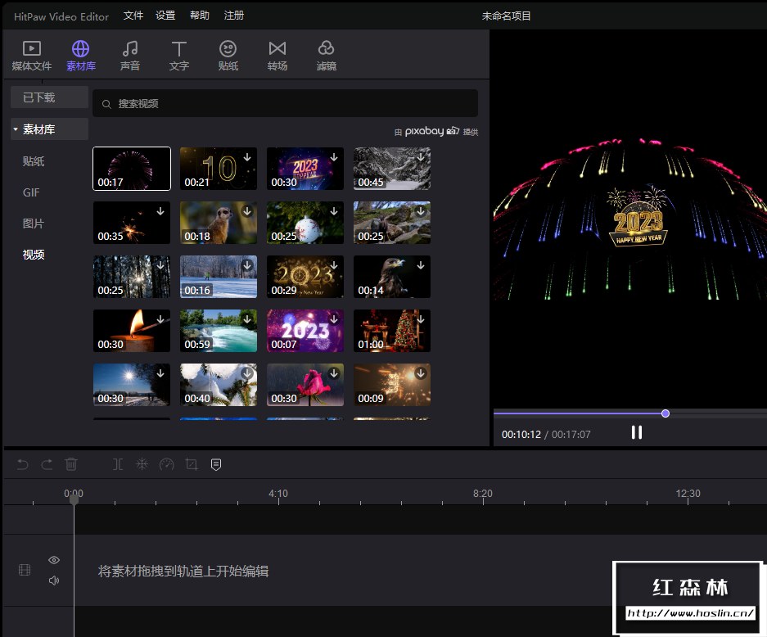Open the 转场 transitions tab
The height and width of the screenshot is (637, 767).
[277, 55]
